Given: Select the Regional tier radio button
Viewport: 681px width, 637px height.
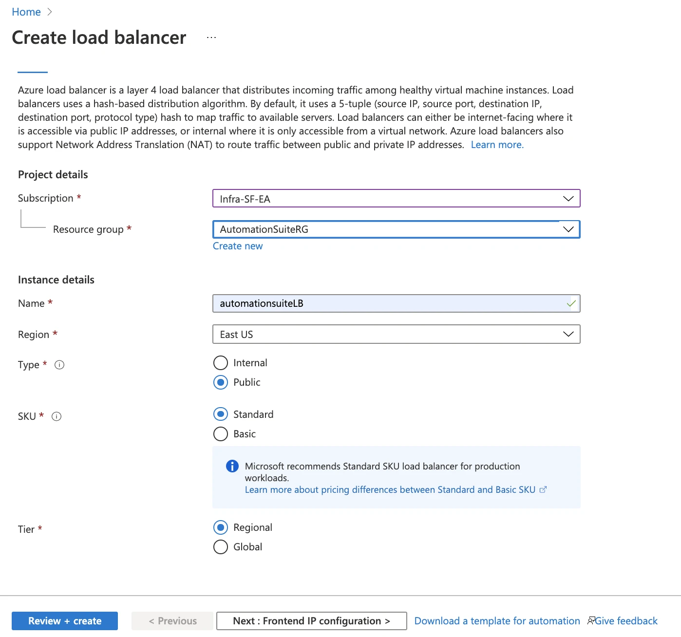Looking at the screenshot, I should (221, 527).
